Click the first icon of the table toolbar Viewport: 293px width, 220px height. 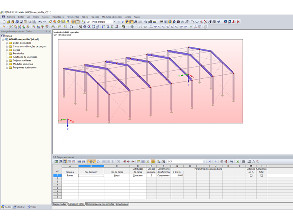pyautogui.click(x=56, y=161)
